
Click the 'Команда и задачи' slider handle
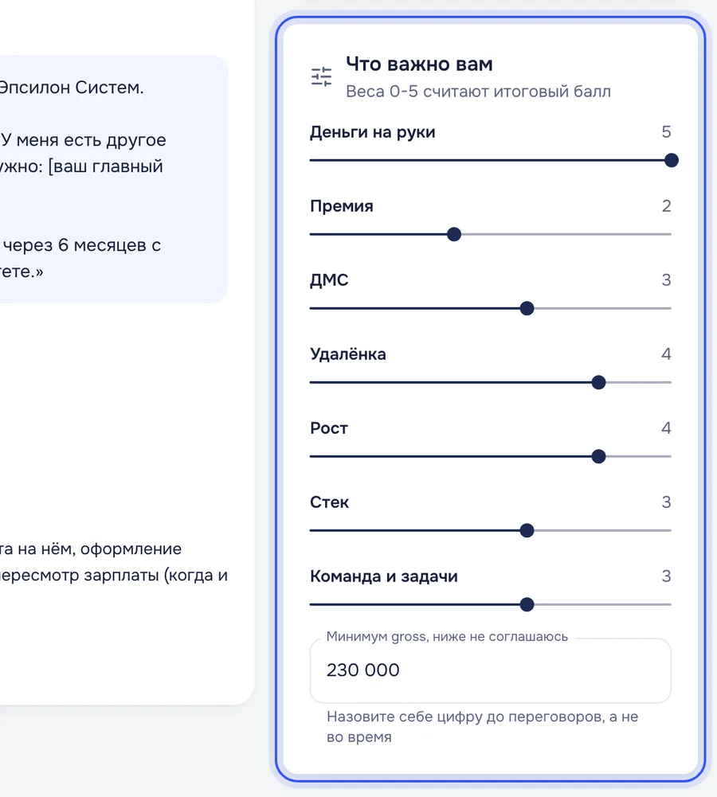tap(527, 604)
